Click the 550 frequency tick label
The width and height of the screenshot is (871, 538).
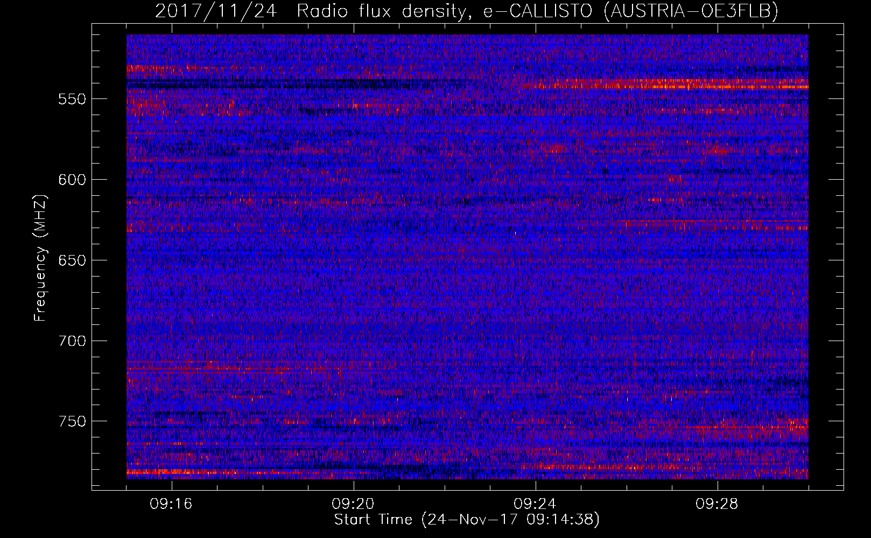pyautogui.click(x=72, y=99)
